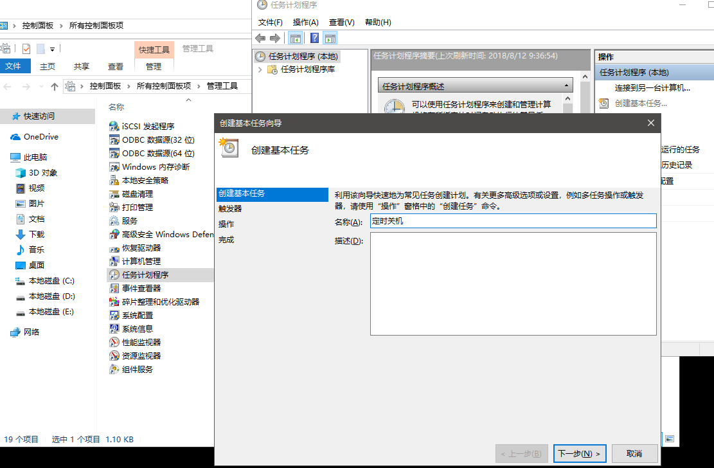Click 3D 对象 folder in navigation pane

pyautogui.click(x=37, y=173)
